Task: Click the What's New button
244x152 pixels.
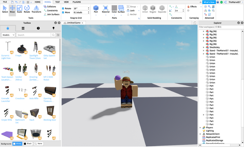Action: [x=209, y=2]
